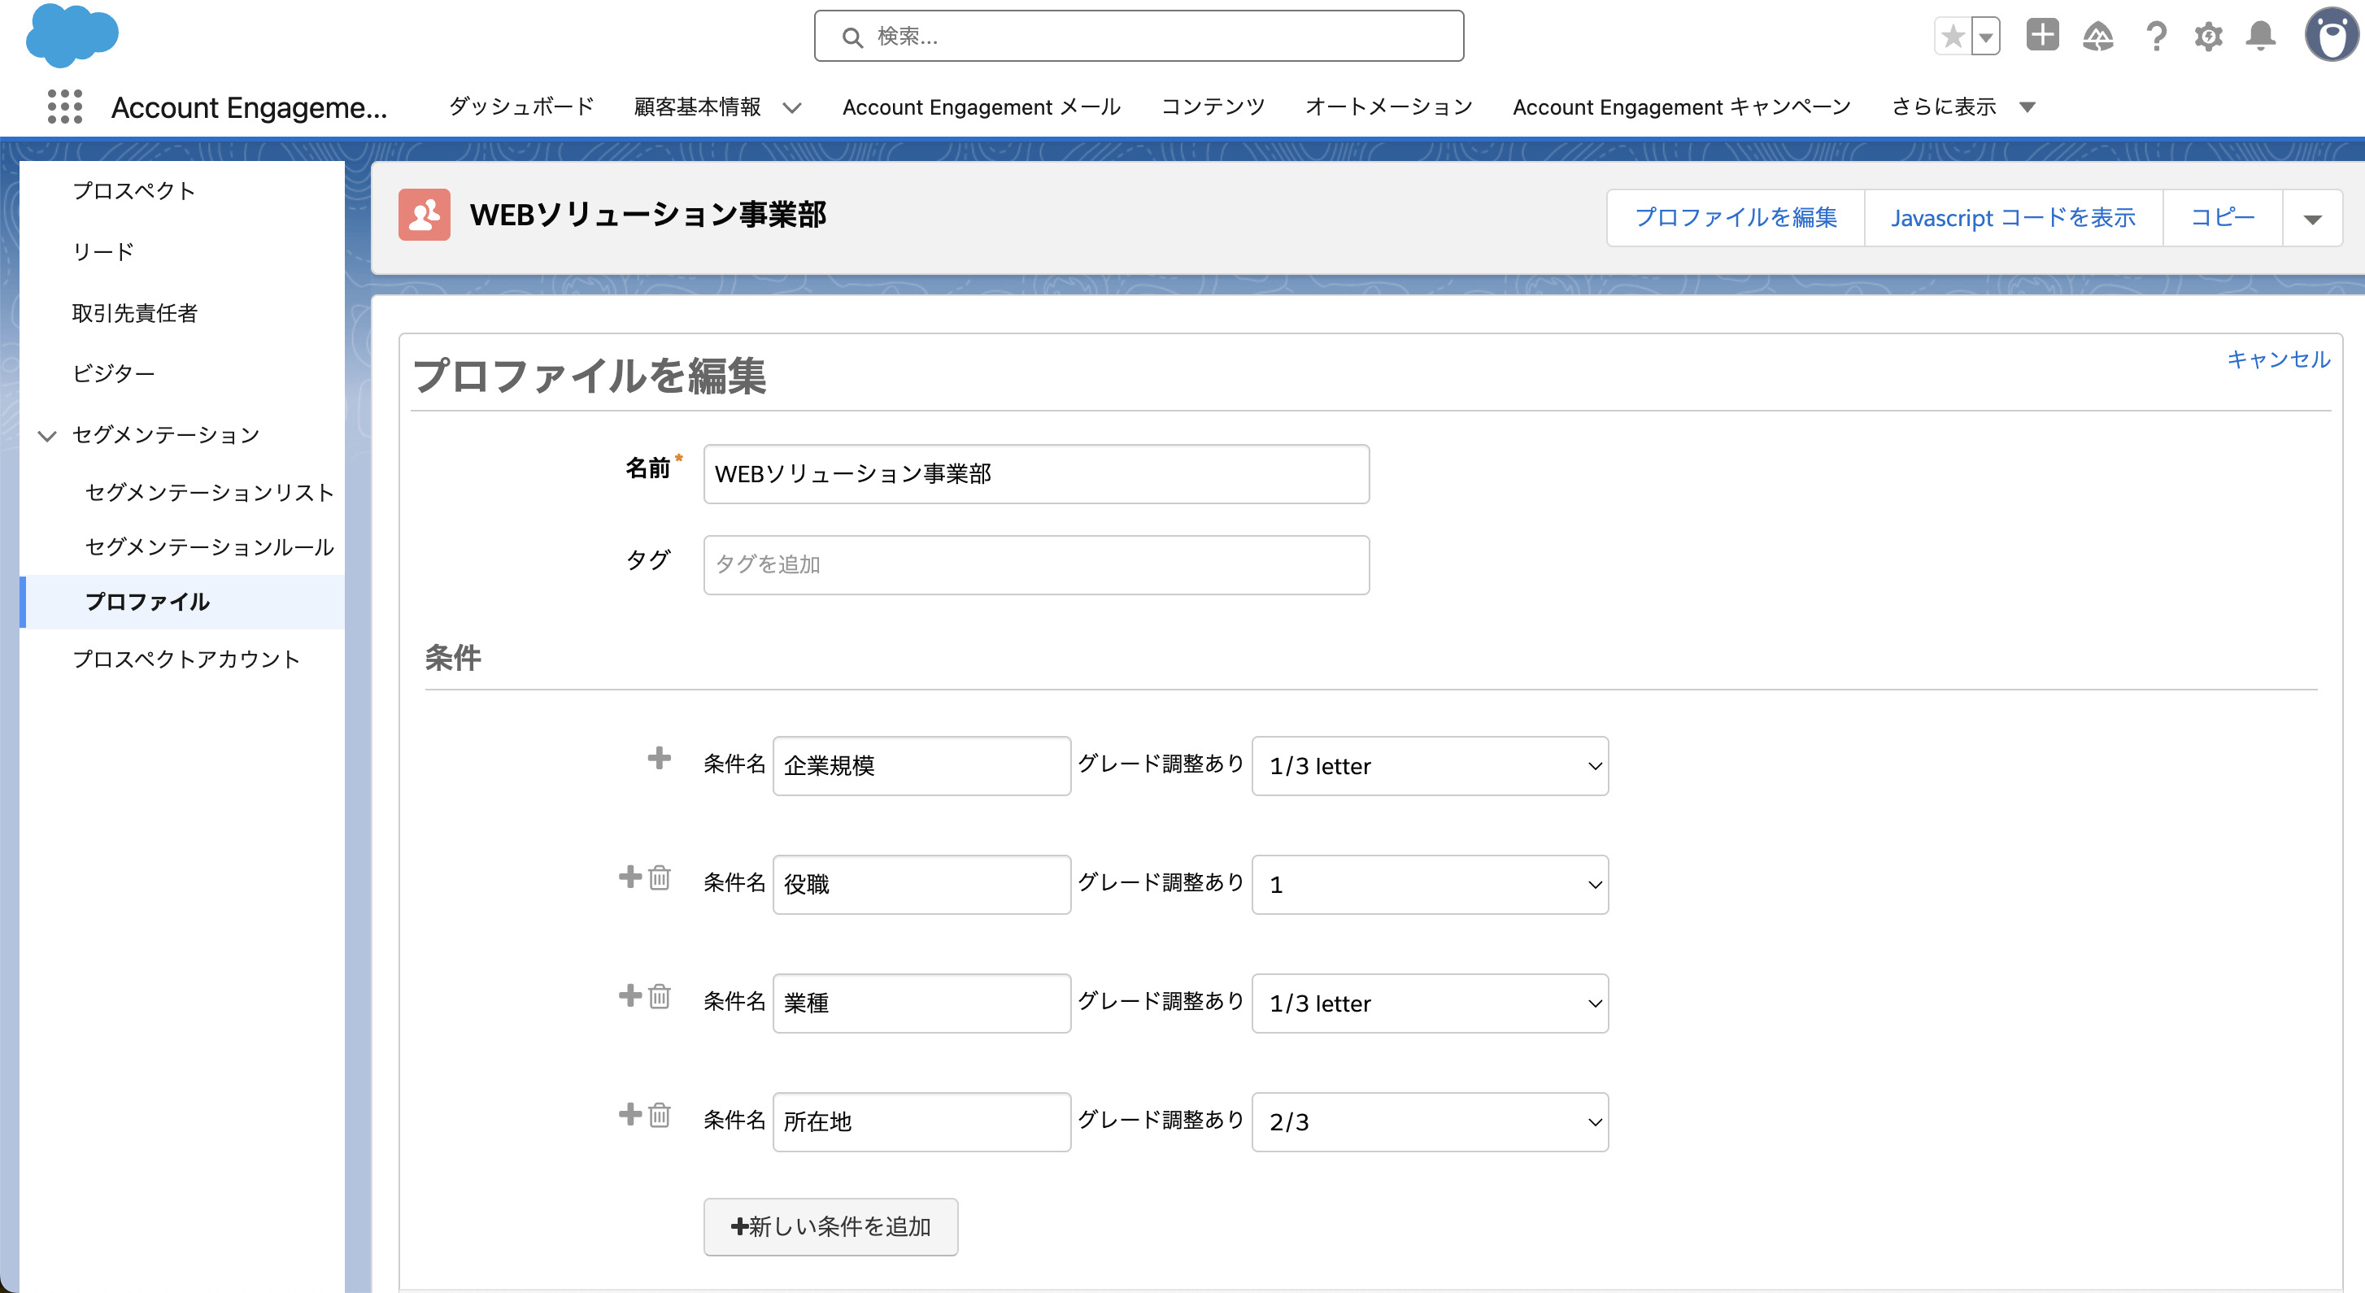Click the Javascript コードを表示 button
Image resolution: width=2365 pixels, height=1293 pixels.
tap(2013, 219)
